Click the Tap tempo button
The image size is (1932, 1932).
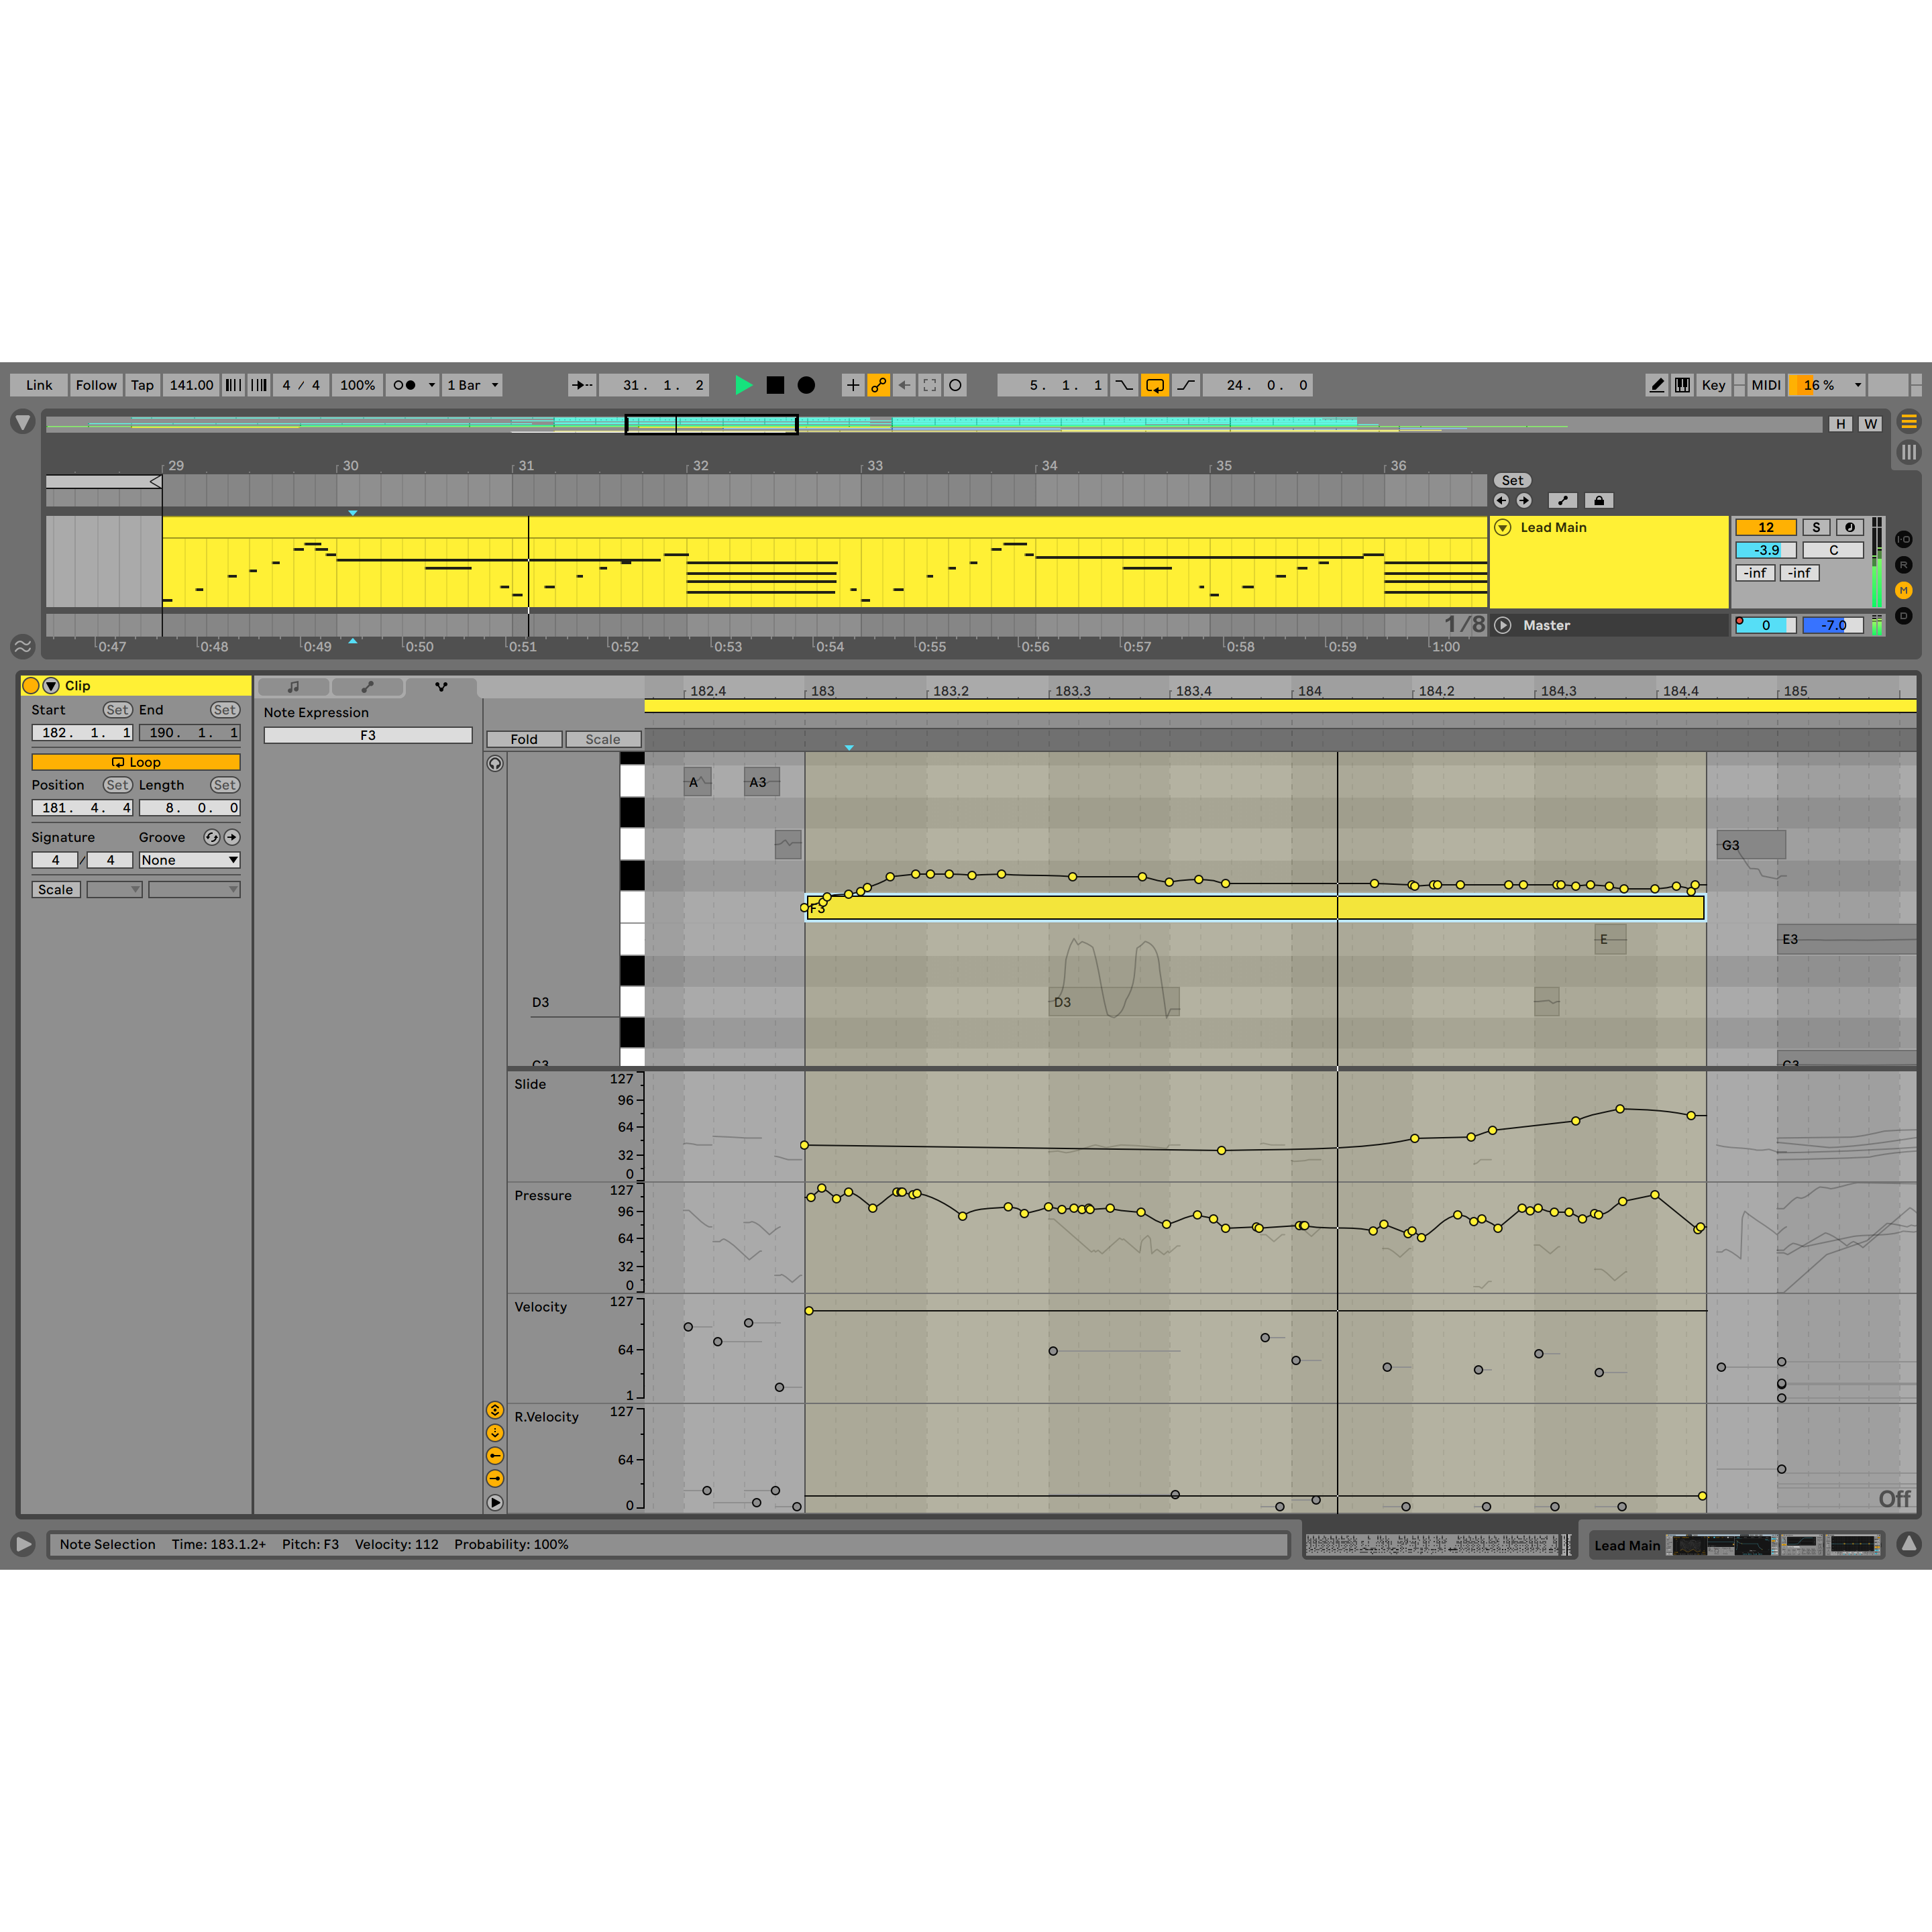click(x=142, y=385)
